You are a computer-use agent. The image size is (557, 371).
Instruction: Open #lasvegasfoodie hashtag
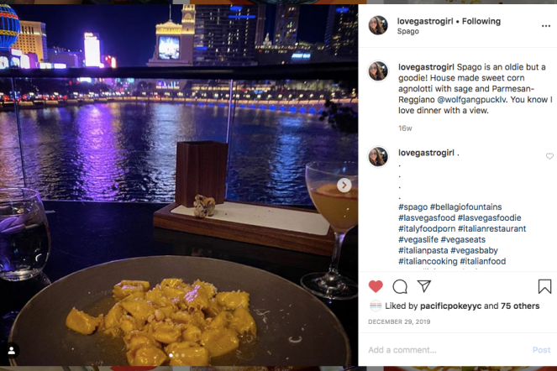[x=489, y=217]
